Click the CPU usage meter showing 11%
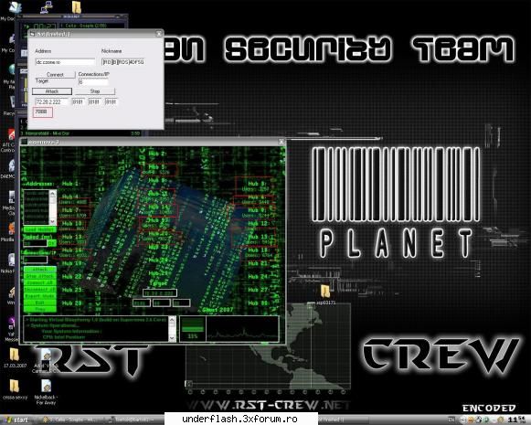The width and height of the screenshot is (531, 425). [x=193, y=328]
